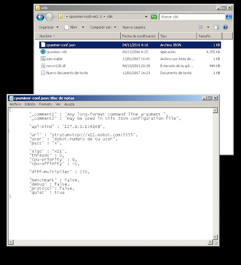Close the cpuminer-conf.json Notepad window
The width and height of the screenshot is (241, 265).
coord(215,98)
